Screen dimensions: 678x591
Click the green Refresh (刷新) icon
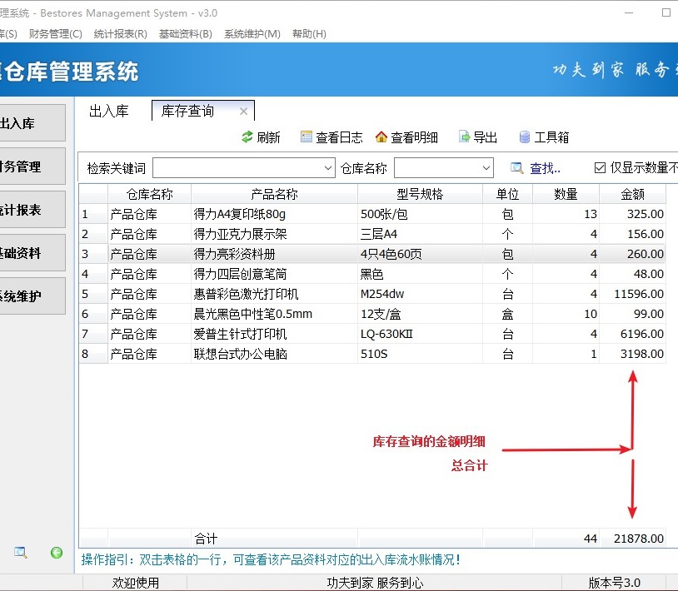(247, 137)
